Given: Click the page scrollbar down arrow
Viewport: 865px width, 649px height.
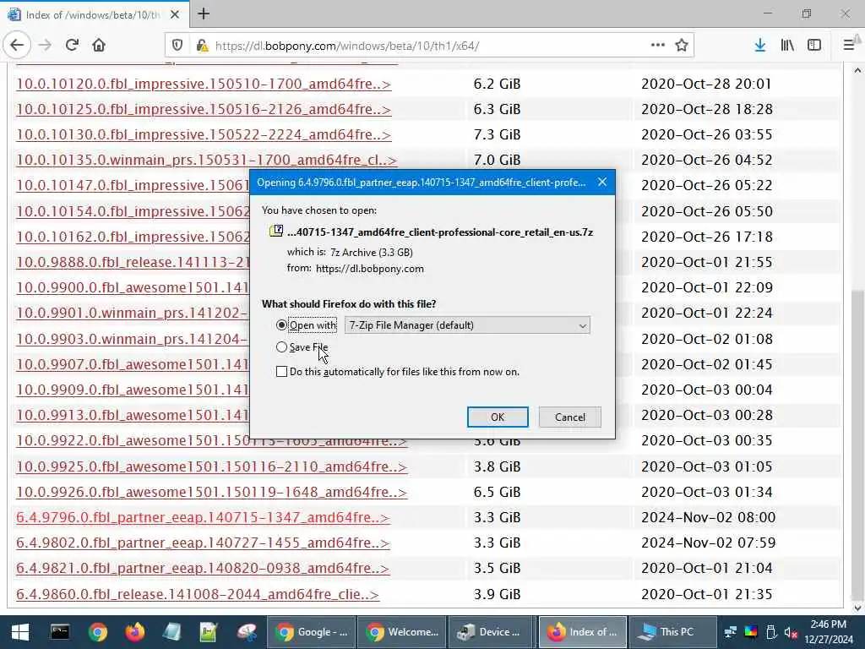Looking at the screenshot, I should point(857,608).
